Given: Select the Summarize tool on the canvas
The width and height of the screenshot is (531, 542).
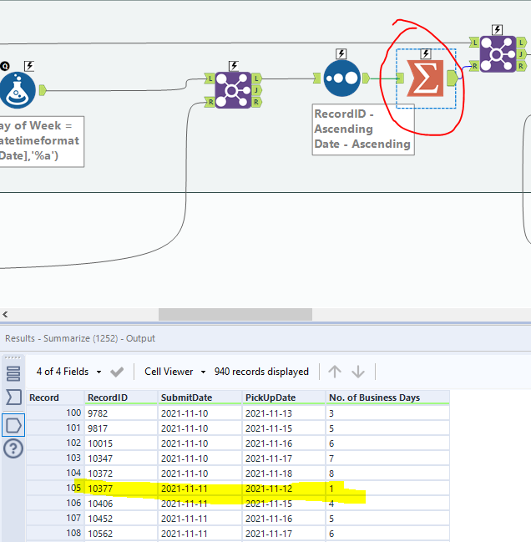Looking at the screenshot, I should (x=426, y=79).
